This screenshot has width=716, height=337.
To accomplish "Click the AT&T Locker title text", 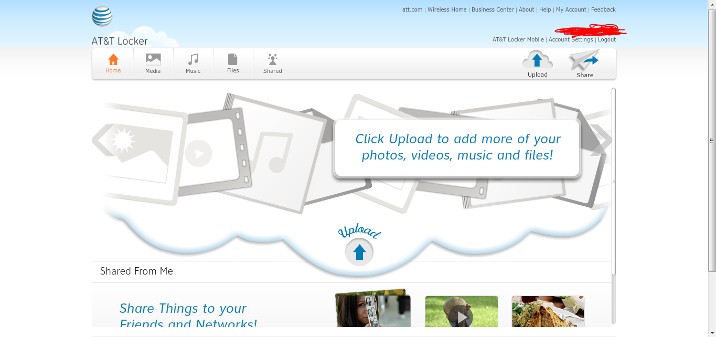I will (120, 41).
